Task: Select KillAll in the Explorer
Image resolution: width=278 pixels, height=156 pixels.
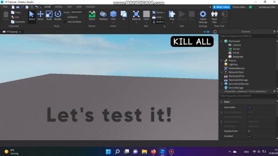Action: coord(235,53)
